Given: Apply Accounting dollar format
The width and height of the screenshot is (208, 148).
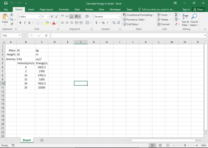Looking at the screenshot, I should 97,23.
